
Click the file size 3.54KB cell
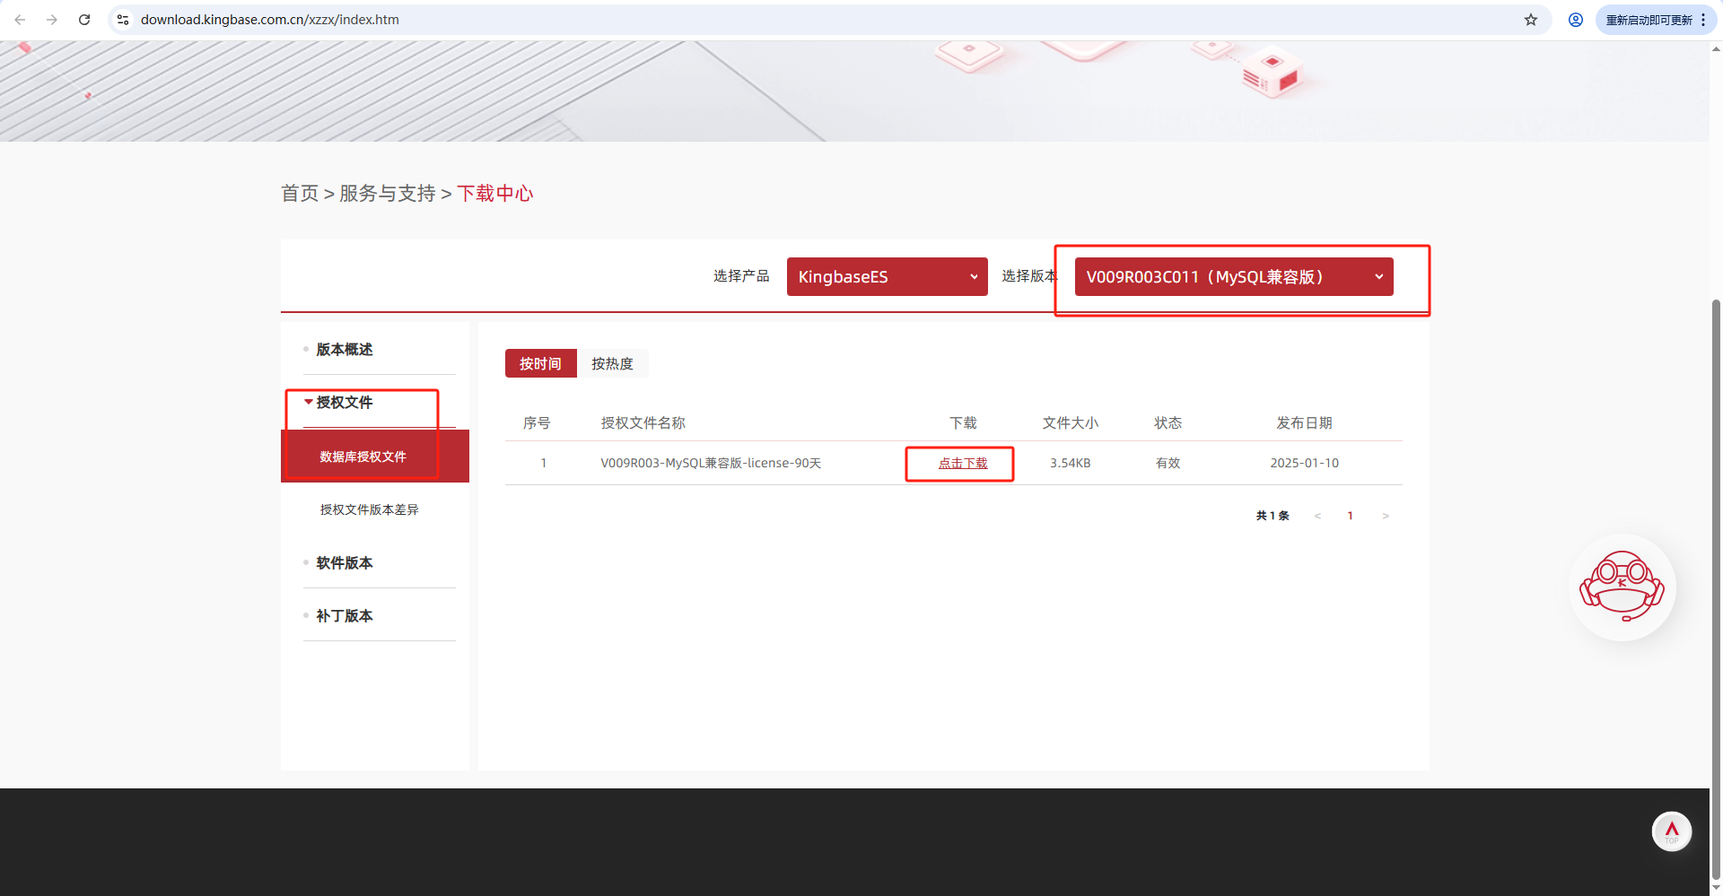1071,464
